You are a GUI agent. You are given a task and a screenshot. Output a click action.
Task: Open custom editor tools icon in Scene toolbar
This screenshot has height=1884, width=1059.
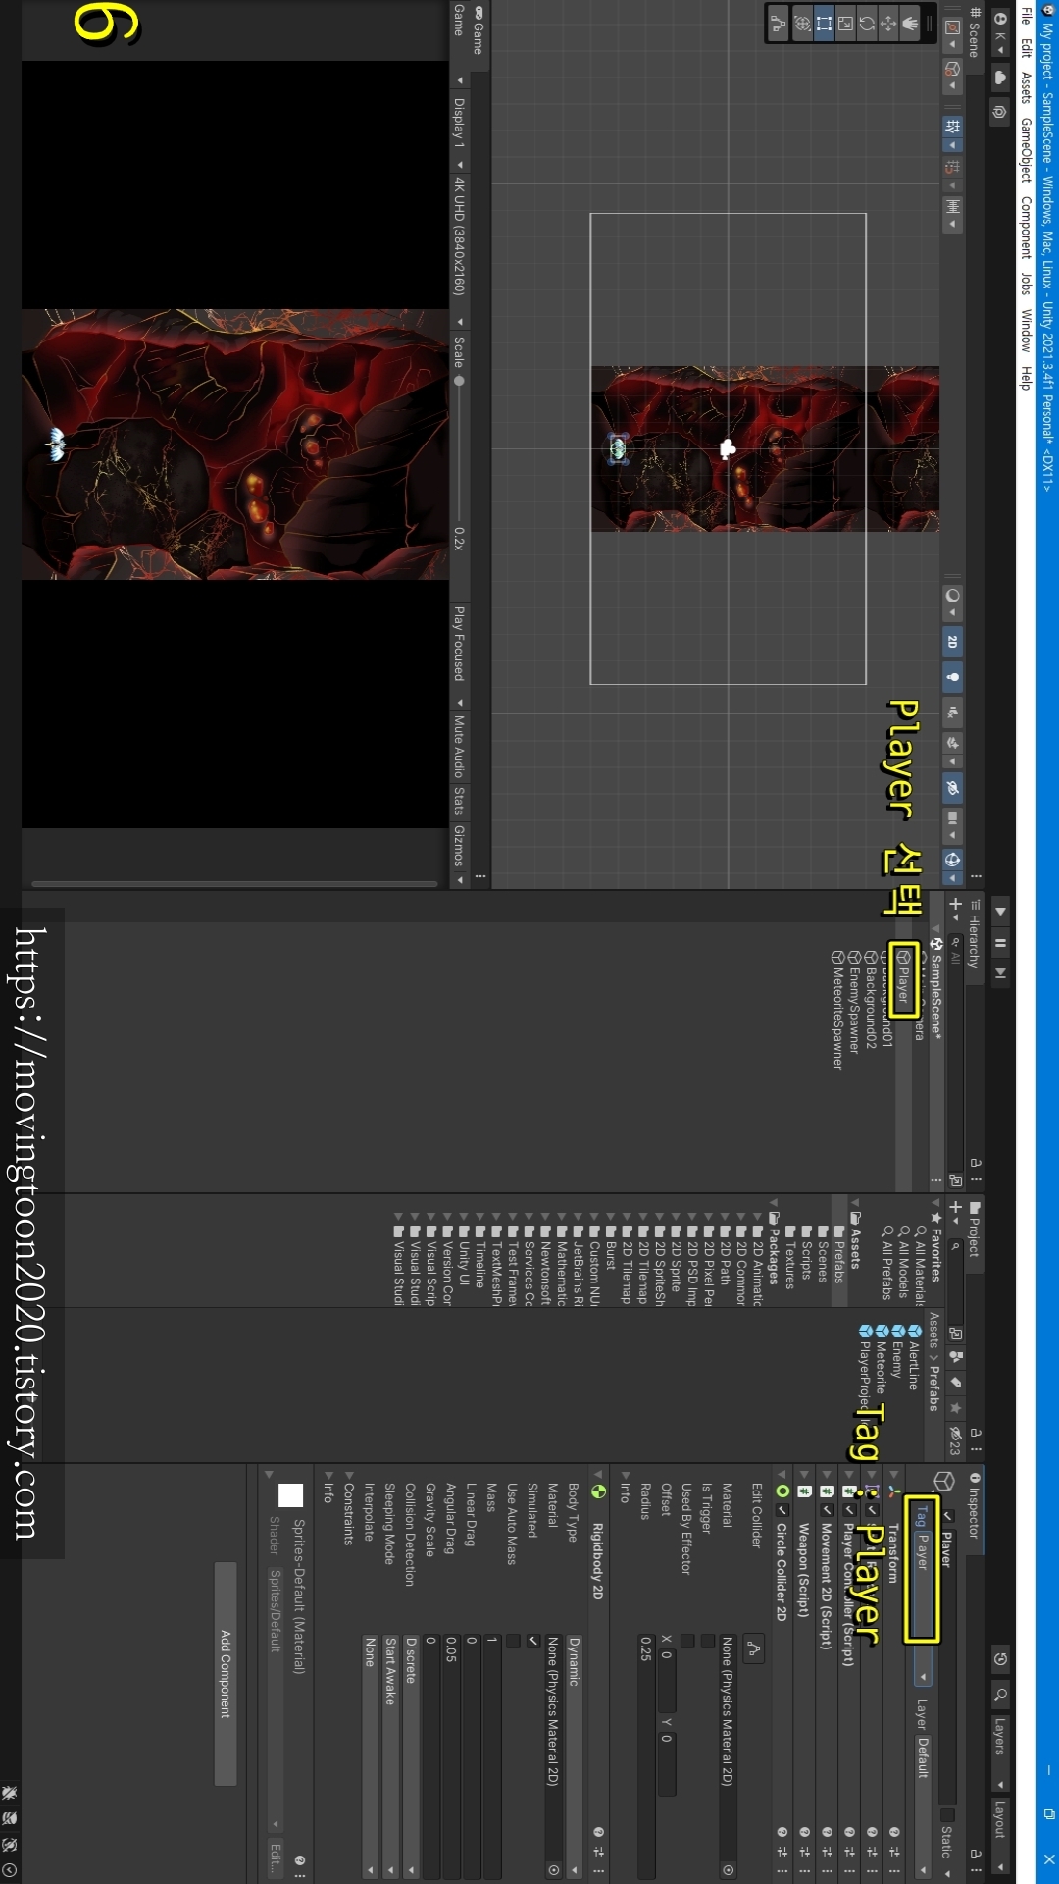tap(779, 24)
